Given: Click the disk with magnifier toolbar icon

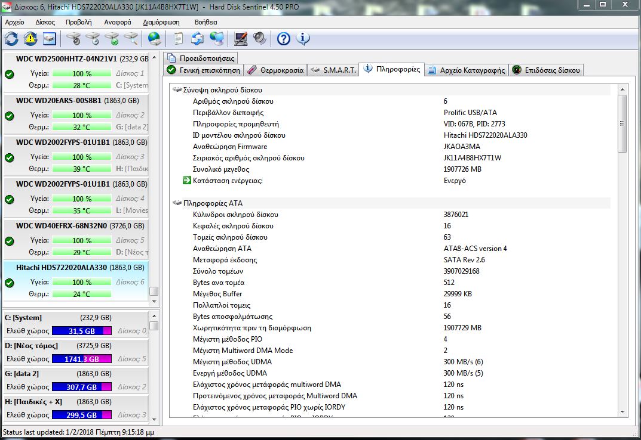Looking at the screenshot, I should (x=131, y=39).
